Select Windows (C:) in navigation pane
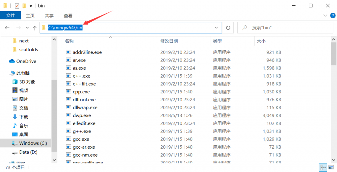337x172 pixels. pyautogui.click(x=33, y=143)
